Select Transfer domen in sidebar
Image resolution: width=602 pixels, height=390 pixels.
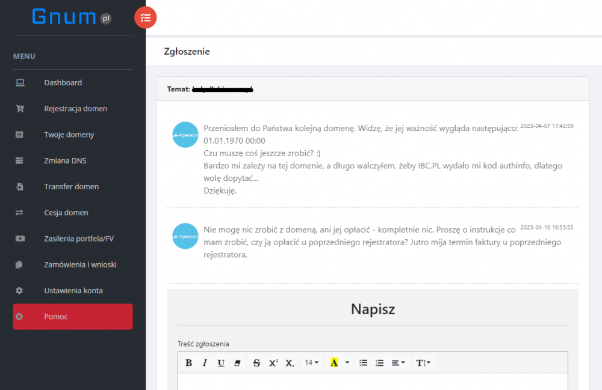[73, 186]
